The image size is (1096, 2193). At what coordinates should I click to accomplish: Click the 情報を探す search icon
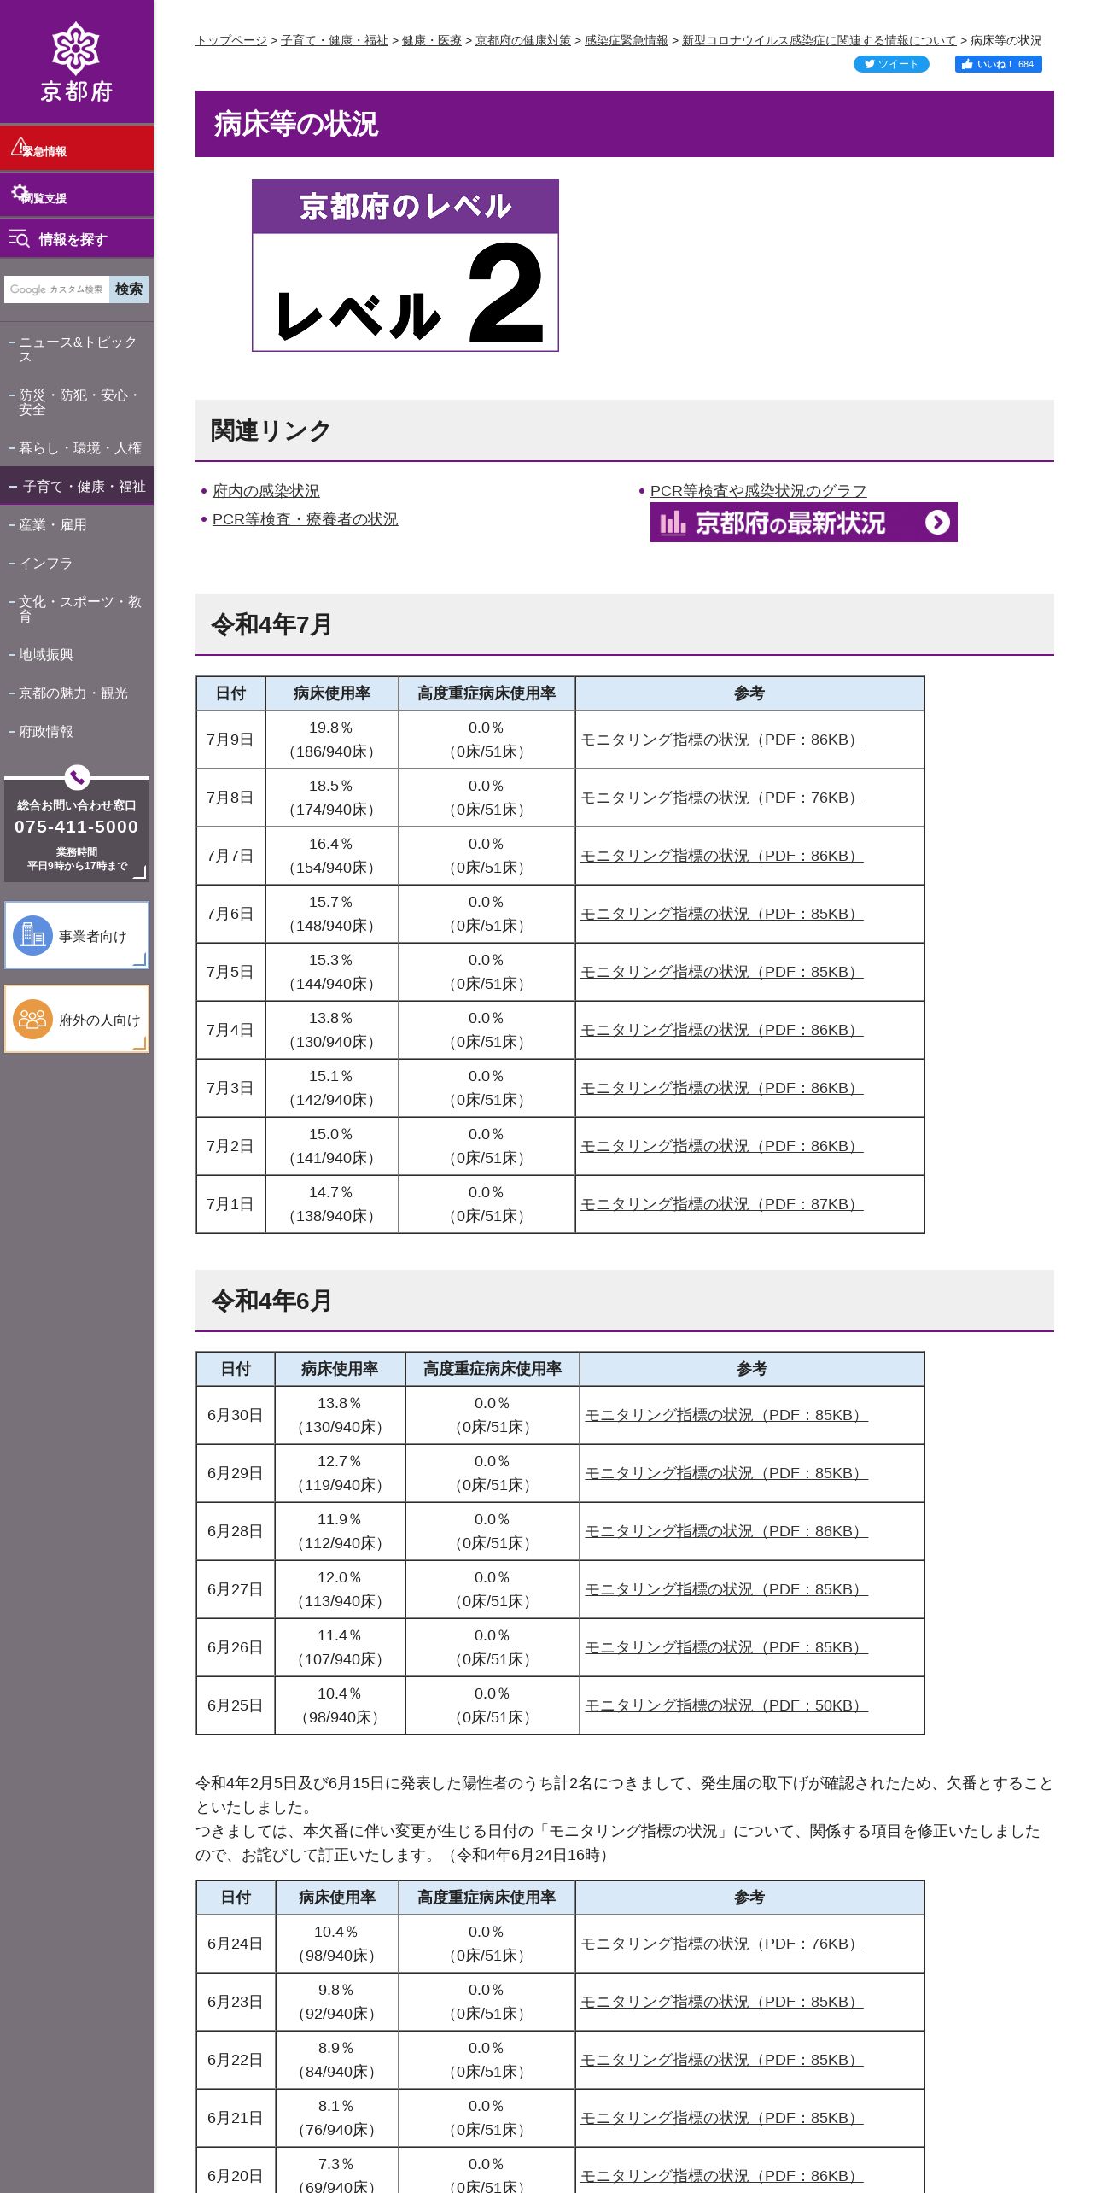click(x=20, y=238)
